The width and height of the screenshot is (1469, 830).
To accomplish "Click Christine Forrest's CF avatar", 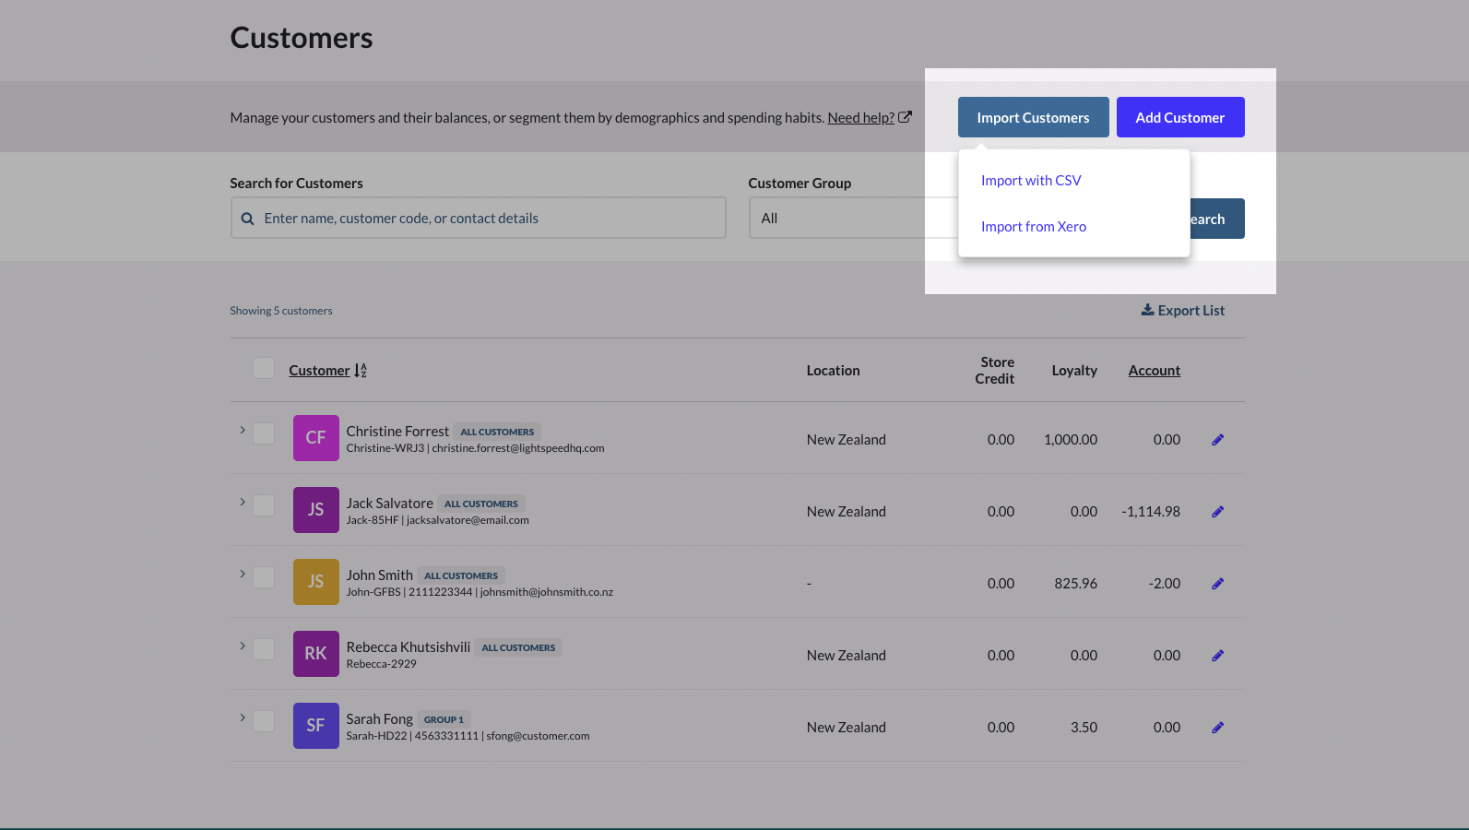I will pyautogui.click(x=315, y=438).
